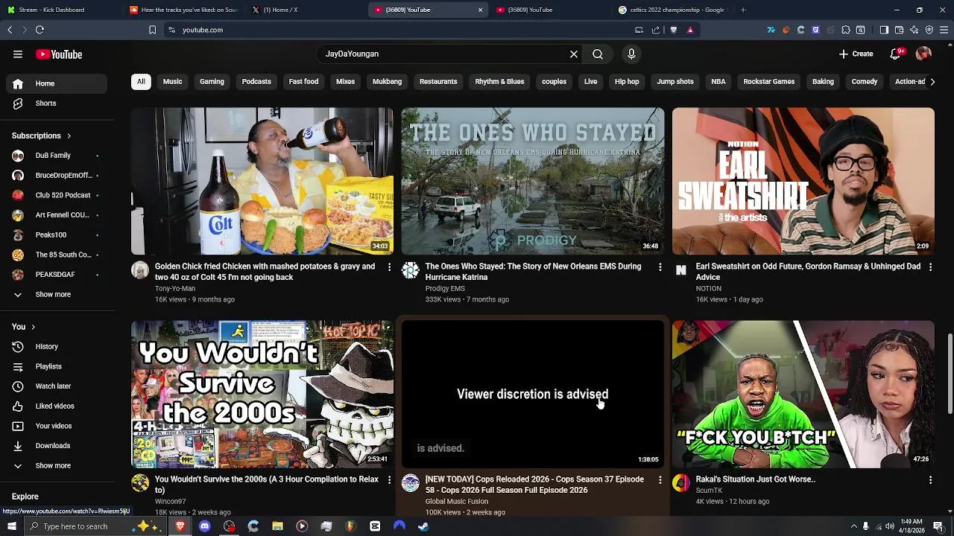The image size is (954, 536).
Task: Open the Earl Sweatshirt on Odd Future title
Action: (x=808, y=272)
